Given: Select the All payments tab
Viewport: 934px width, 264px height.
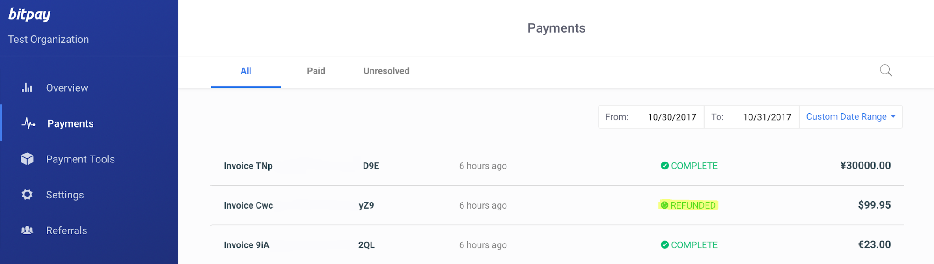Looking at the screenshot, I should tap(246, 71).
